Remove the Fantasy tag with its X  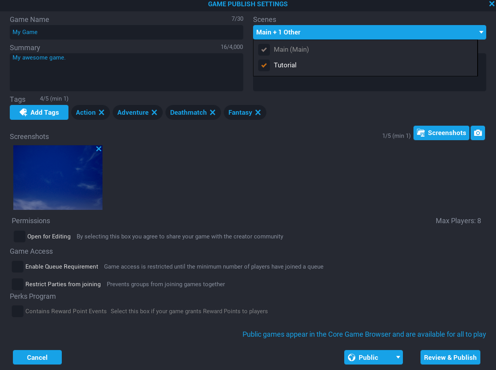(258, 112)
